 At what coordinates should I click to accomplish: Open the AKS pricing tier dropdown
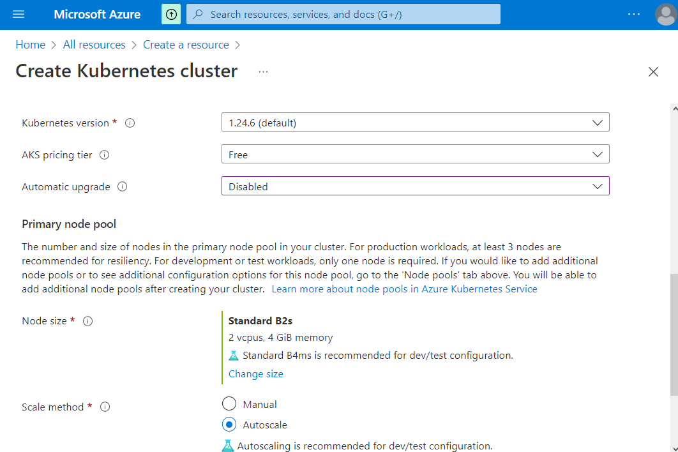pos(416,154)
